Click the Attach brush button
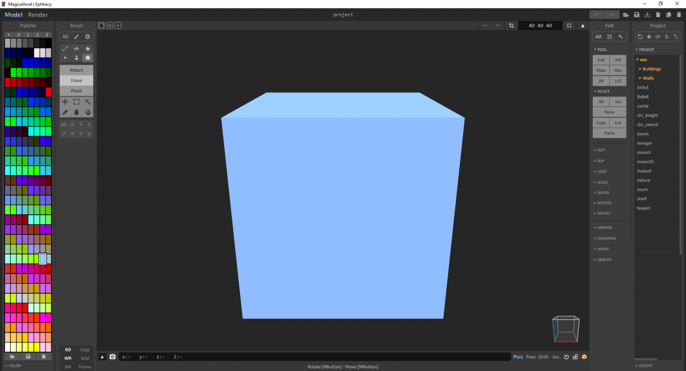Screen dimensions: 686x371 click(x=76, y=70)
